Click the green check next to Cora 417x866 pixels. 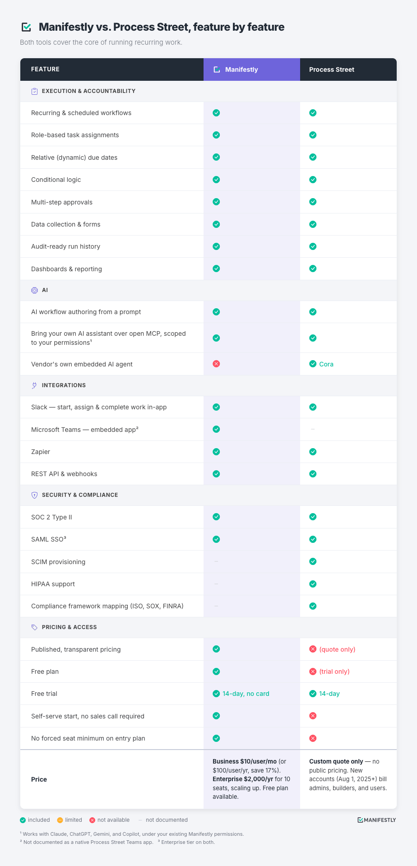313,364
